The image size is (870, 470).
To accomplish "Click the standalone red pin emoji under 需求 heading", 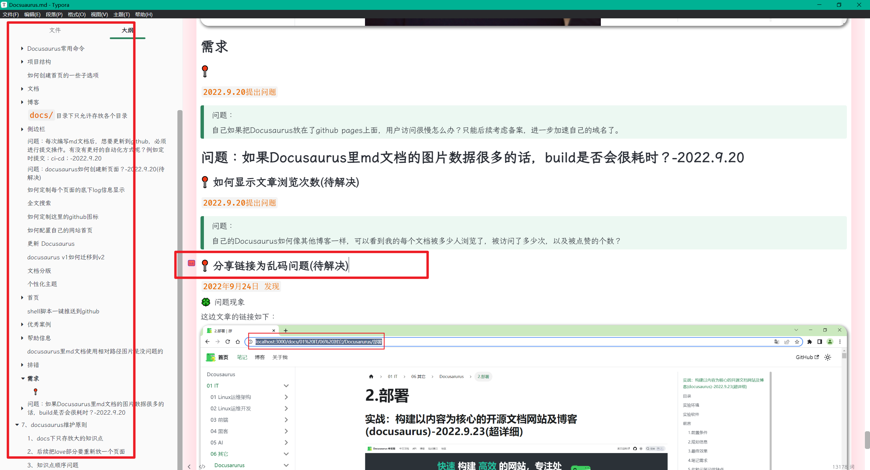I will 205,71.
